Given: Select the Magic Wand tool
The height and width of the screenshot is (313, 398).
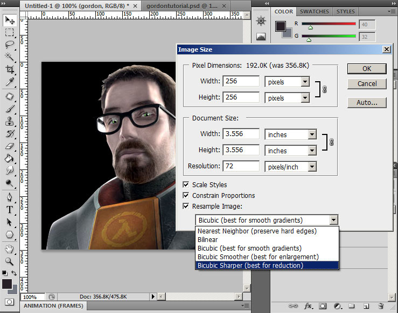Looking at the screenshot, I should pos(10,57).
